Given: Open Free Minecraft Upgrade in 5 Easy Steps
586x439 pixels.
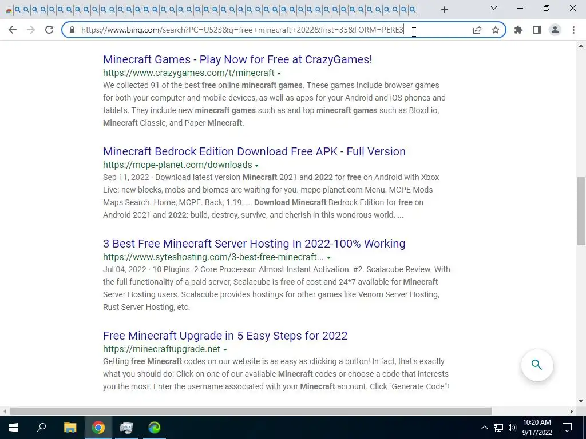Looking at the screenshot, I should (x=225, y=336).
